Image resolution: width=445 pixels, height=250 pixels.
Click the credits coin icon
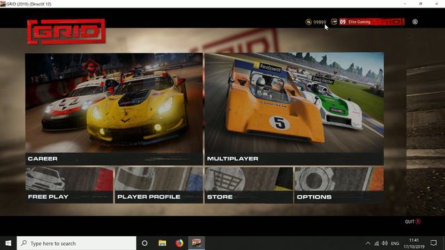(x=309, y=22)
